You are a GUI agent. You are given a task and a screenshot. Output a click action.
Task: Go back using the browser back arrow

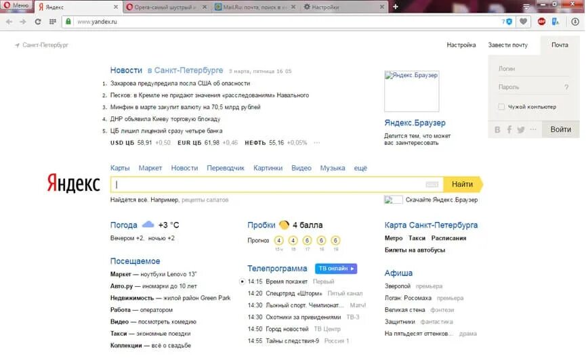pyautogui.click(x=9, y=22)
